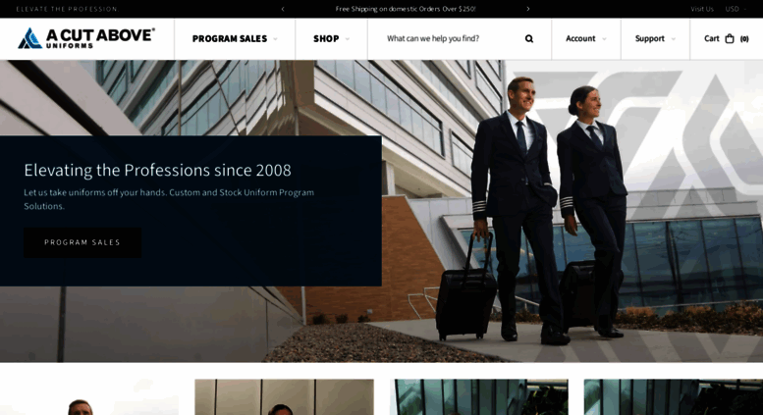Click the Support menu label
This screenshot has width=763, height=415.
click(x=650, y=38)
